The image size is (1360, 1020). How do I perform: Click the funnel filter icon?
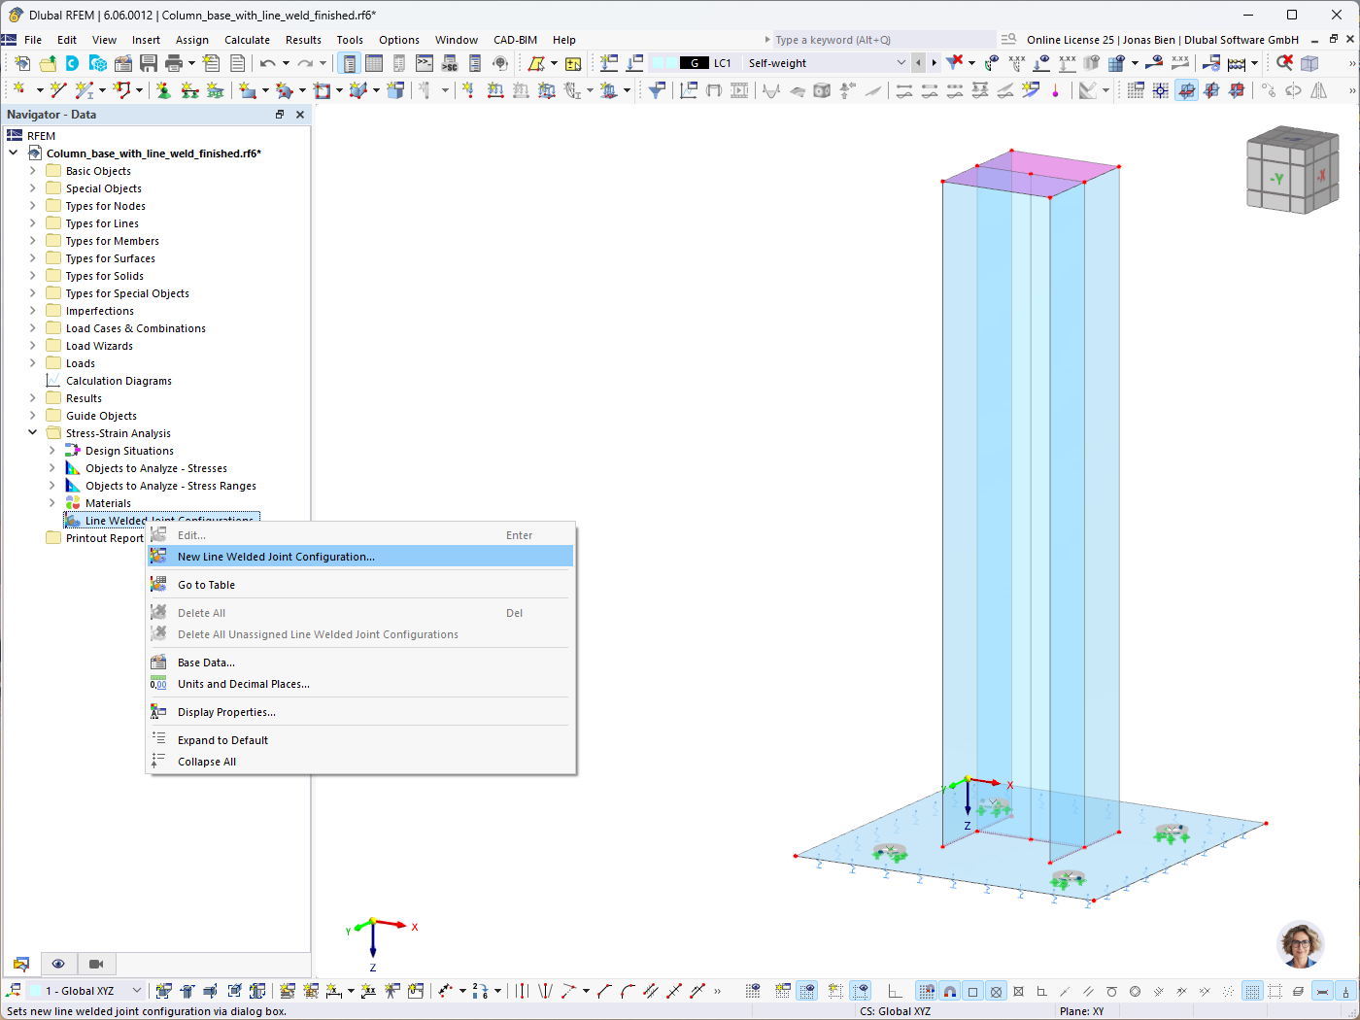[x=657, y=90]
